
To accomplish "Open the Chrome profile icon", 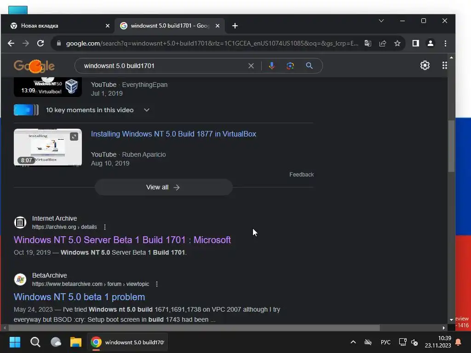I will coord(431,43).
